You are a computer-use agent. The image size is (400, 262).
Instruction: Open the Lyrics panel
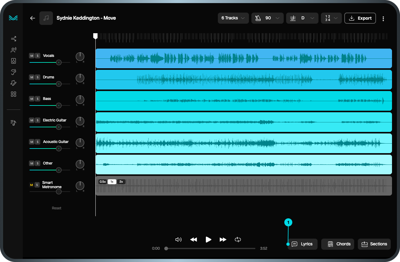point(302,244)
